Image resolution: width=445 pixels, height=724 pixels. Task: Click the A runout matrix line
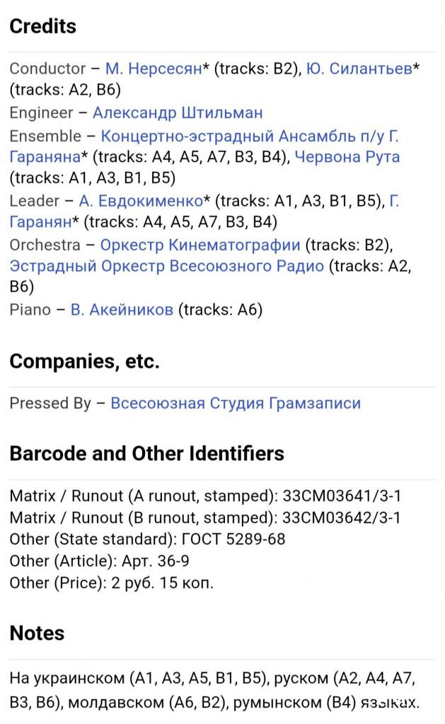point(205,496)
